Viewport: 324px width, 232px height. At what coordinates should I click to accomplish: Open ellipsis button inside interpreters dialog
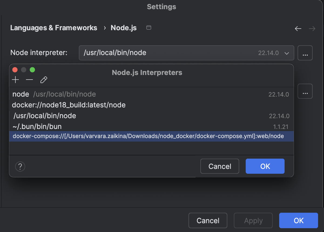[305, 91]
